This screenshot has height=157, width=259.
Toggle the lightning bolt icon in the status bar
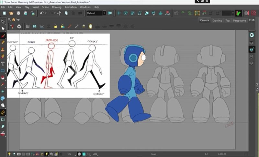(47, 154)
